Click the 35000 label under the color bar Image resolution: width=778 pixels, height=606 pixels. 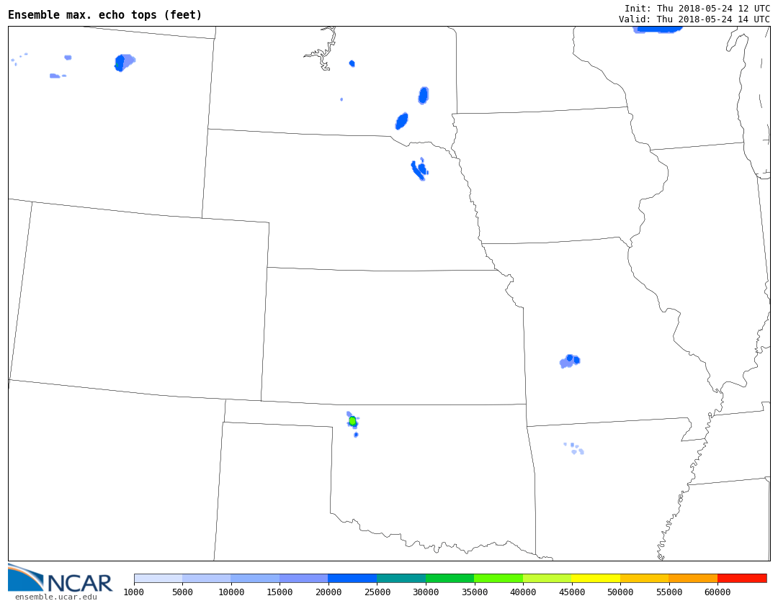(474, 592)
